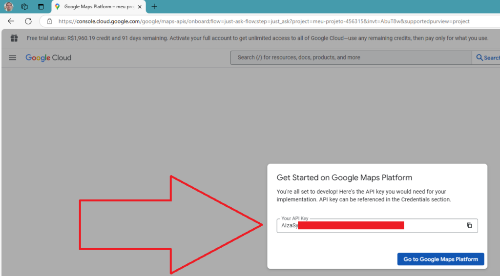The width and height of the screenshot is (500, 276).
Task: Click the Google Cloud logo
Action: point(48,58)
